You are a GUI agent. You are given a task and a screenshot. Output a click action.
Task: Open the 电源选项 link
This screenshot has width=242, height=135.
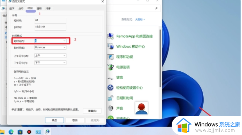pyautogui.click(x=123, y=67)
